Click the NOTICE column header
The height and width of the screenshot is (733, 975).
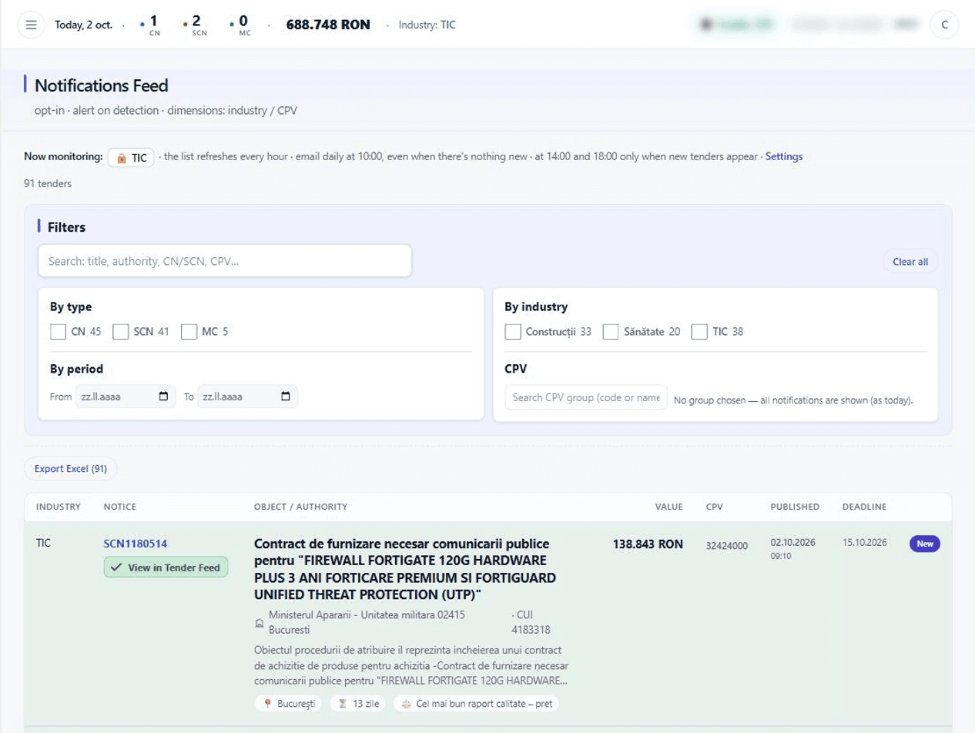tap(120, 507)
